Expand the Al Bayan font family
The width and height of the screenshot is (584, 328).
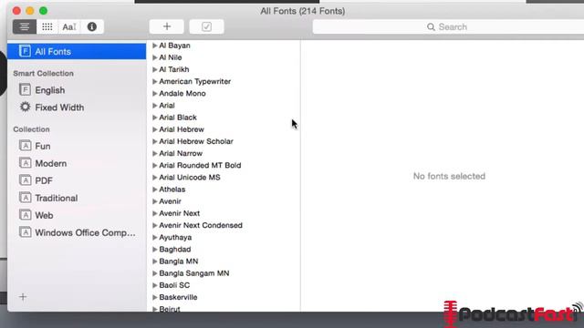154,46
